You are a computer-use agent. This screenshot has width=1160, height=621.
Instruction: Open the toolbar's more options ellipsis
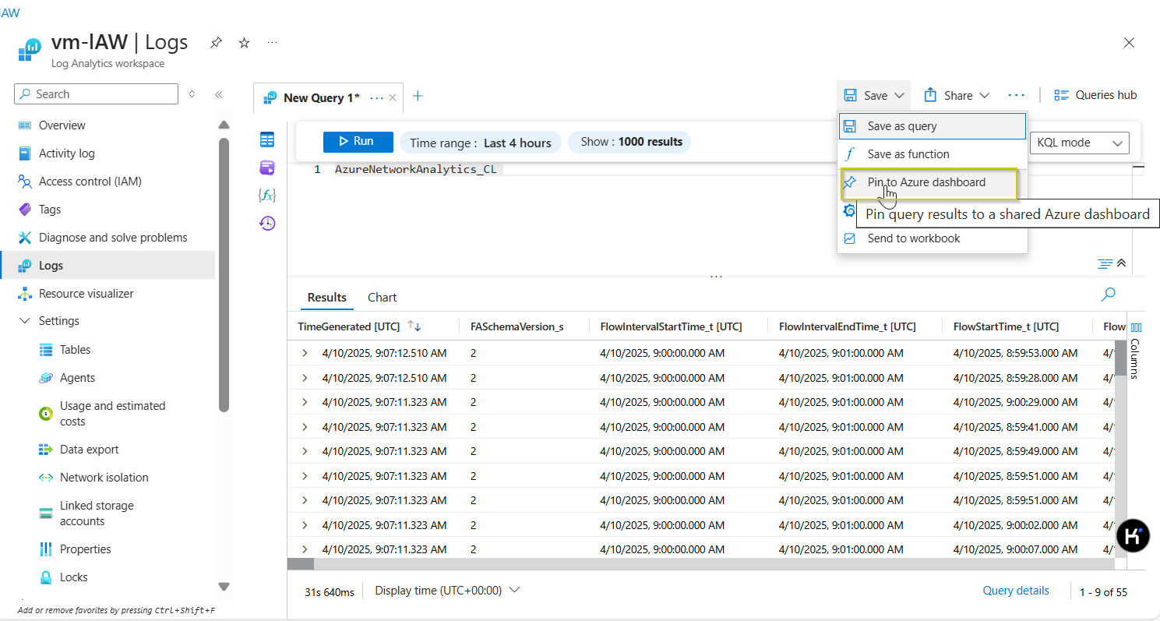(x=1016, y=95)
